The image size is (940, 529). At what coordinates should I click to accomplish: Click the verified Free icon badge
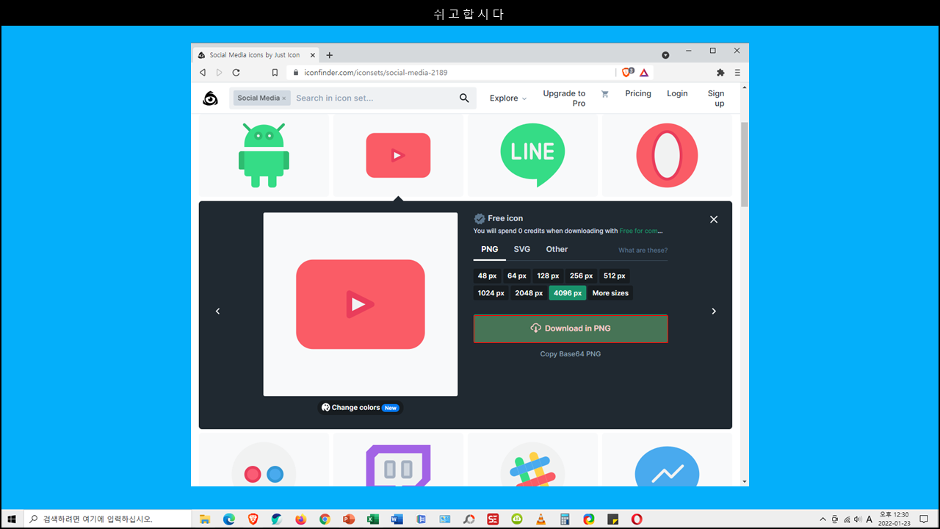[480, 218]
